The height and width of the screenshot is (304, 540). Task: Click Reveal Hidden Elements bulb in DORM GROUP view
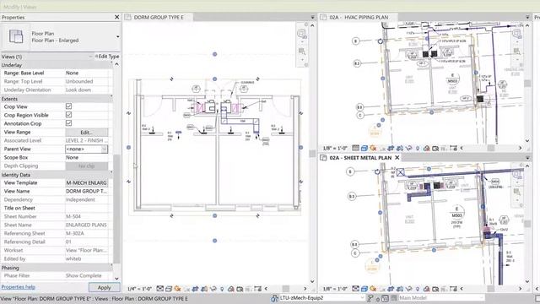tap(222, 289)
